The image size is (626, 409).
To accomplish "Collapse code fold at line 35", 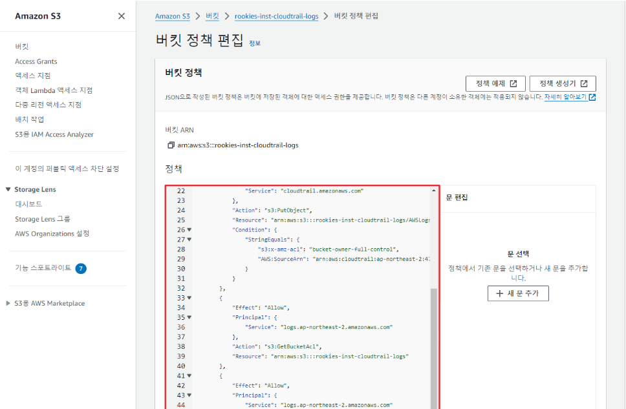I will click(x=189, y=317).
